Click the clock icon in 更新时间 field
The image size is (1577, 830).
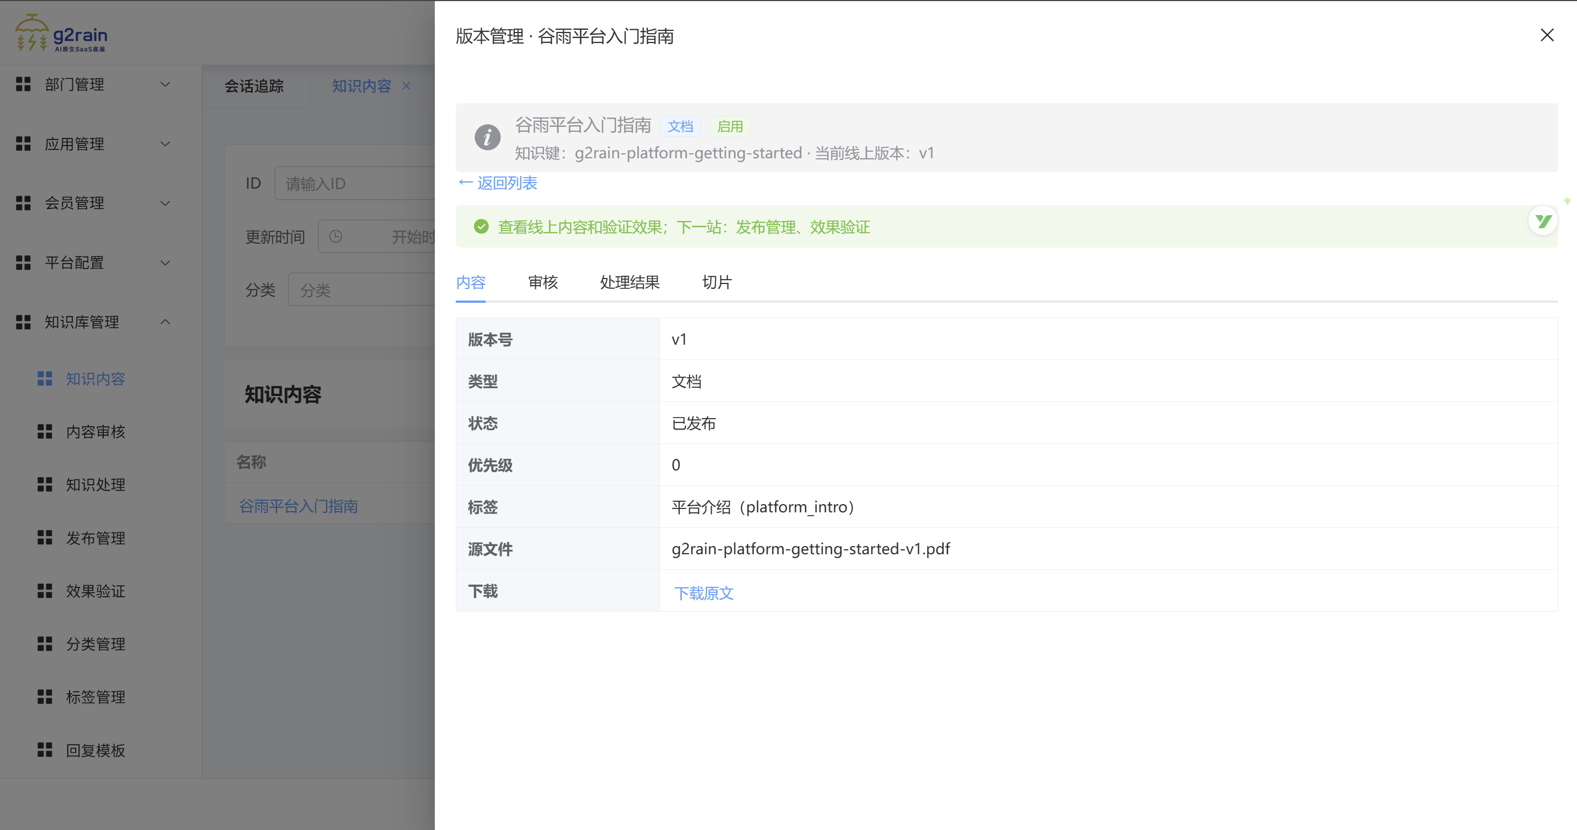point(335,237)
